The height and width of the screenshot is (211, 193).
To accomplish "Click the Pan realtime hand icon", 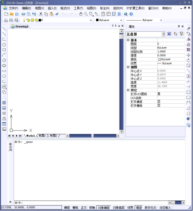I will pyautogui.click(x=80, y=14).
